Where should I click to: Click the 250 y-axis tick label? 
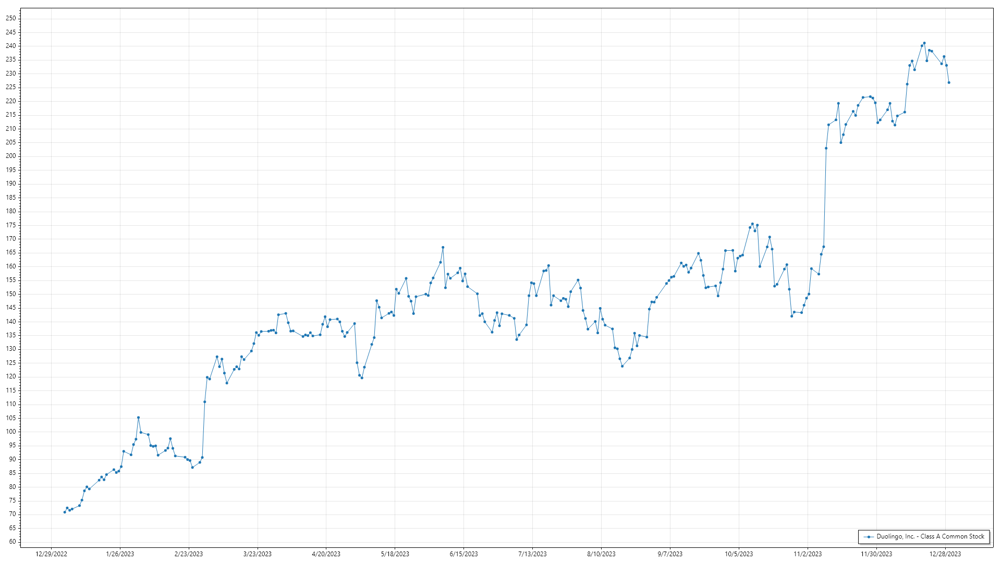click(x=11, y=18)
